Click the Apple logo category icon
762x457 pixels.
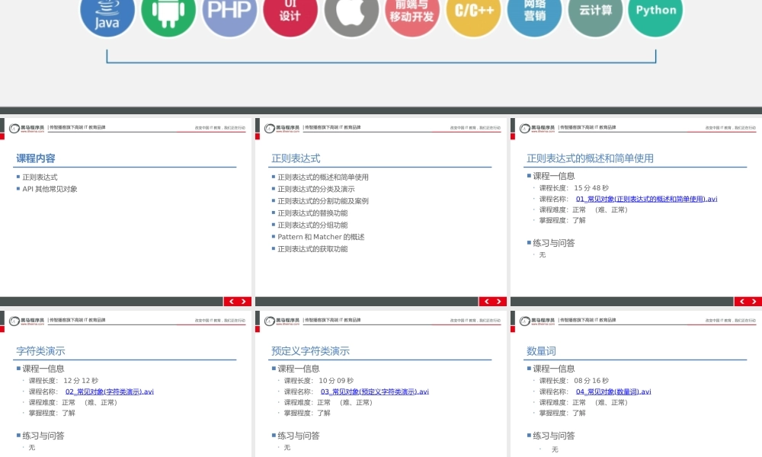(x=351, y=14)
